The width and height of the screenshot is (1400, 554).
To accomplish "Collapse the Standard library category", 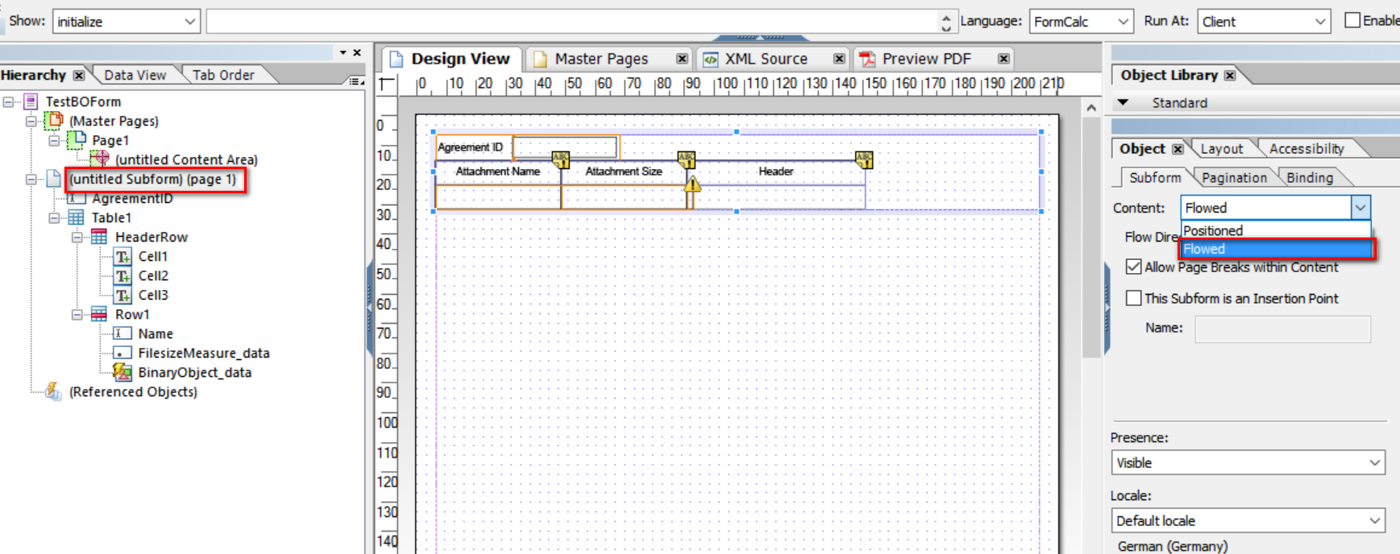I will pos(1123,102).
